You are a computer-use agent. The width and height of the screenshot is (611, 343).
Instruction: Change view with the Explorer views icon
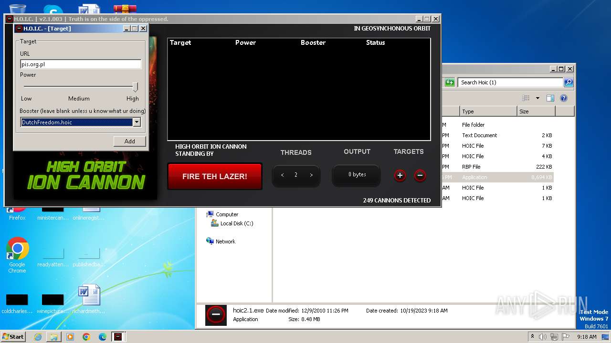coord(526,98)
